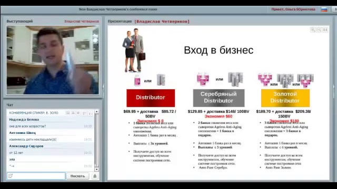Viewport: 337px width, 189px height.
Task: Click the yellow Золотой Distributor box
Action: pos(285,98)
